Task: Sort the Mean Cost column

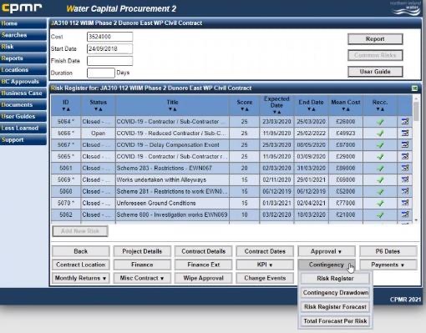Action: pyautogui.click(x=346, y=109)
